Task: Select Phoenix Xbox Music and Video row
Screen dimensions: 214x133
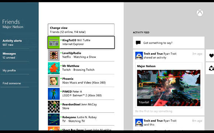Action: [x=81, y=81]
